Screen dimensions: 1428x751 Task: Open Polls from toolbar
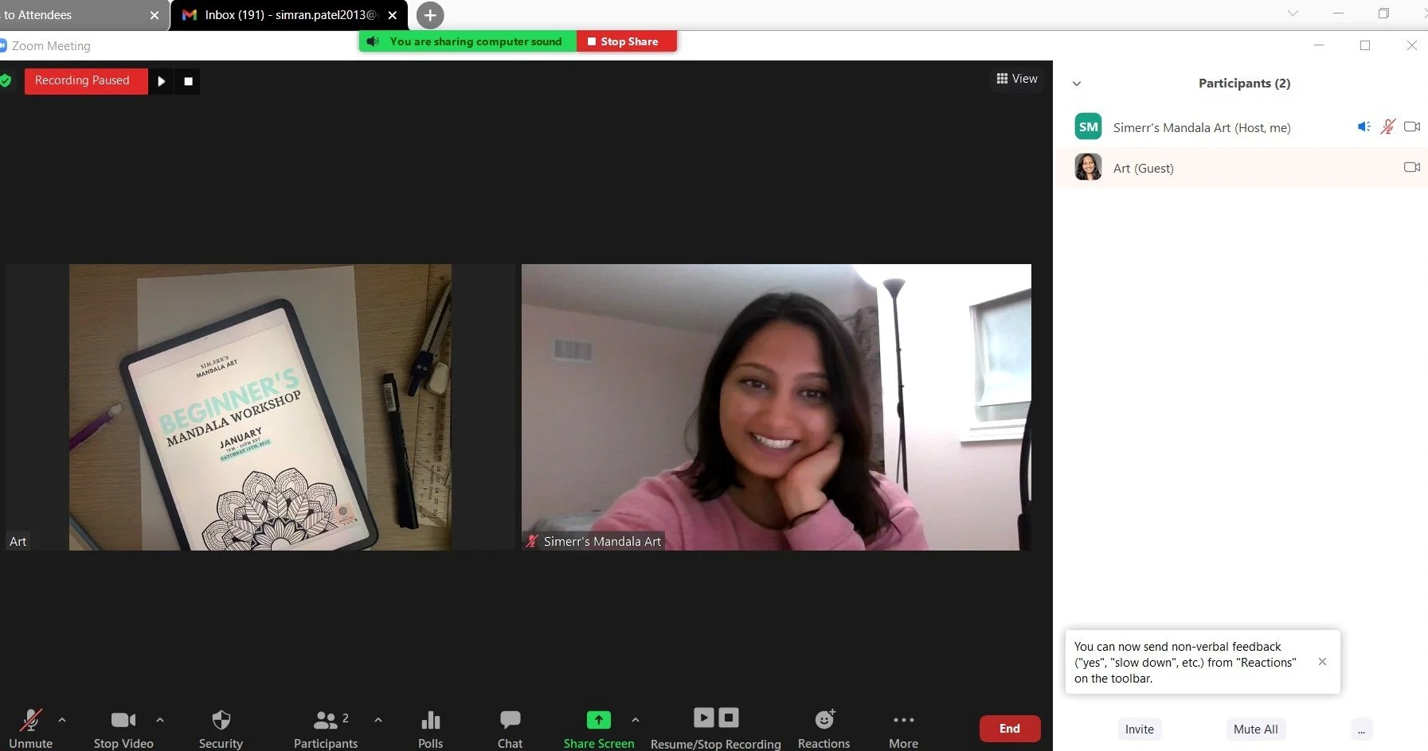pos(430,729)
